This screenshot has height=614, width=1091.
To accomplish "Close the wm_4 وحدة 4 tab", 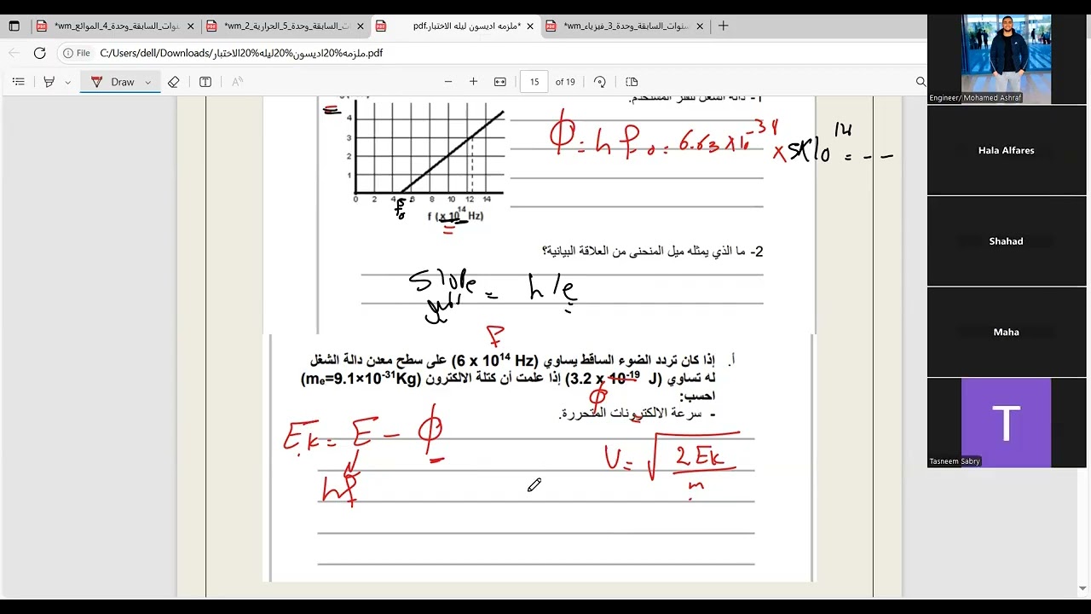I will pyautogui.click(x=190, y=26).
